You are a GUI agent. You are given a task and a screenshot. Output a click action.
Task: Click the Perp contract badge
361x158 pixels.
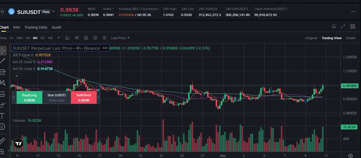coord(46,11)
